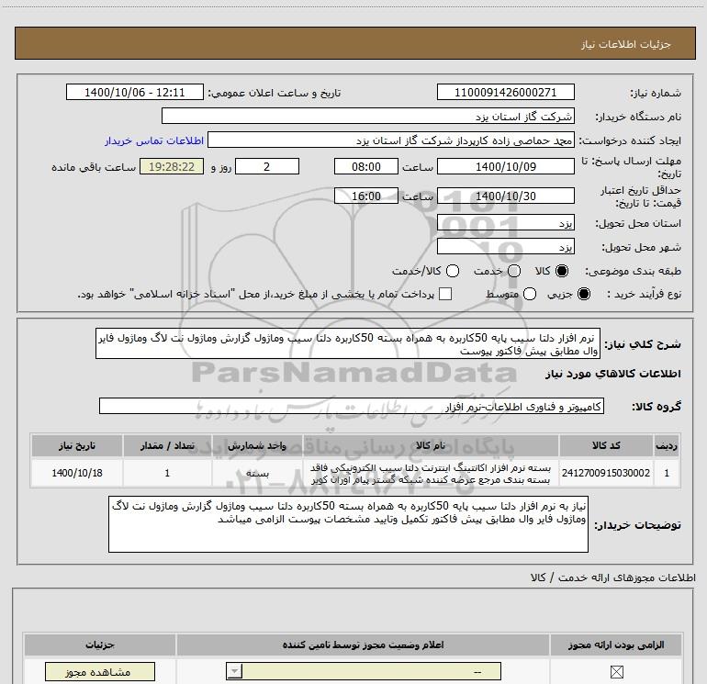Click the ردیف column header
Image resolution: width=707 pixels, height=684 pixels.
(x=667, y=445)
